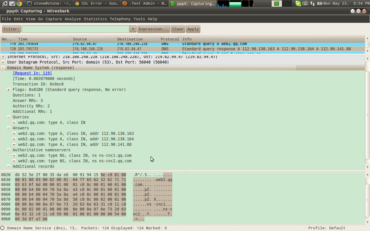This screenshot has width=370, height=231.
Task: Open the Telephony menu
Action: 120,19
